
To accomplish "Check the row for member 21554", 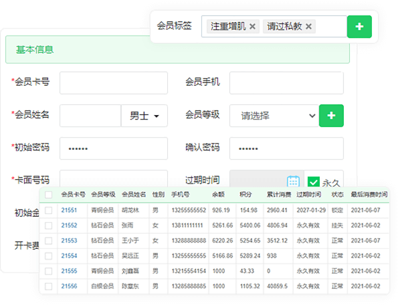I will coord(48,256).
